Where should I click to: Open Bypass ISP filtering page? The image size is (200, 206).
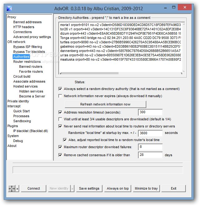click(28, 47)
